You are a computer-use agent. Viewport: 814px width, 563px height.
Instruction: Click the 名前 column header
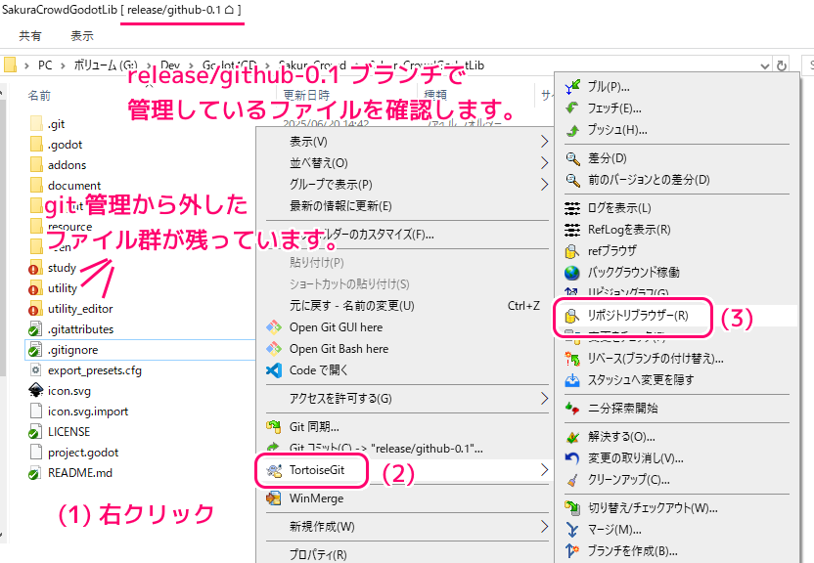pos(40,96)
